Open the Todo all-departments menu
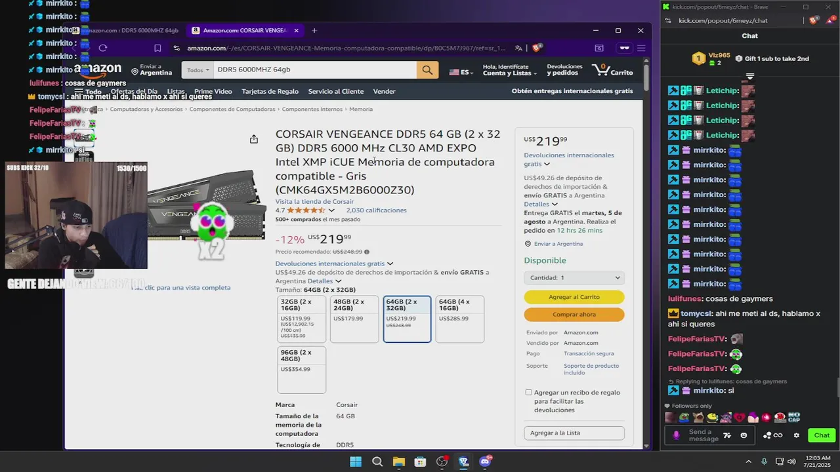Screen dimensions: 840x472 click(x=88, y=91)
